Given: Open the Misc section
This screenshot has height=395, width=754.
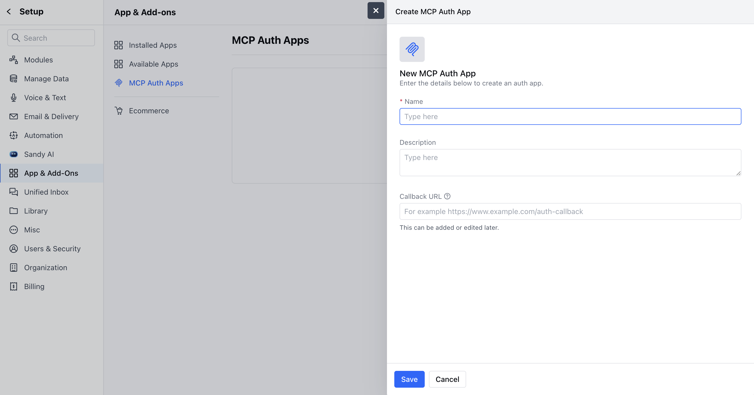Looking at the screenshot, I should tap(51, 230).
